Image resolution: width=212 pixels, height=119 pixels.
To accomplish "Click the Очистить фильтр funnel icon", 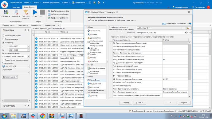I will [x=26, y=12].
